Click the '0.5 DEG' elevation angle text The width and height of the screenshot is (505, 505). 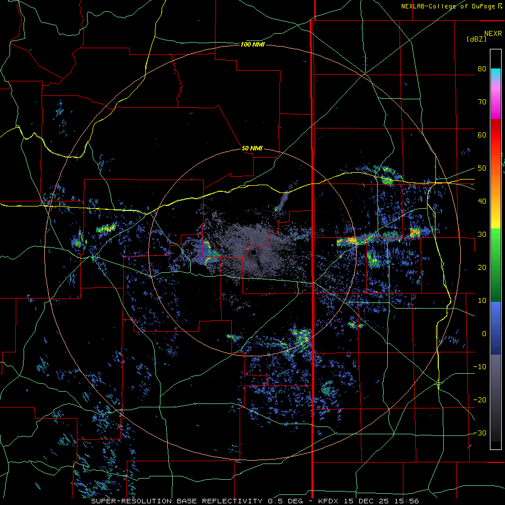coord(285,501)
